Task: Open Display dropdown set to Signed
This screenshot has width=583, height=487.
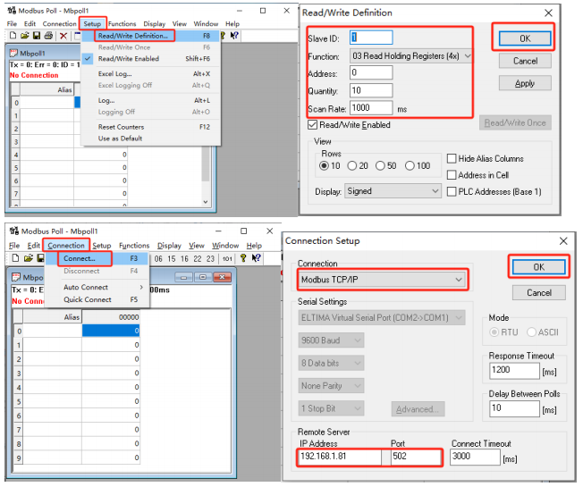Action: coord(393,191)
